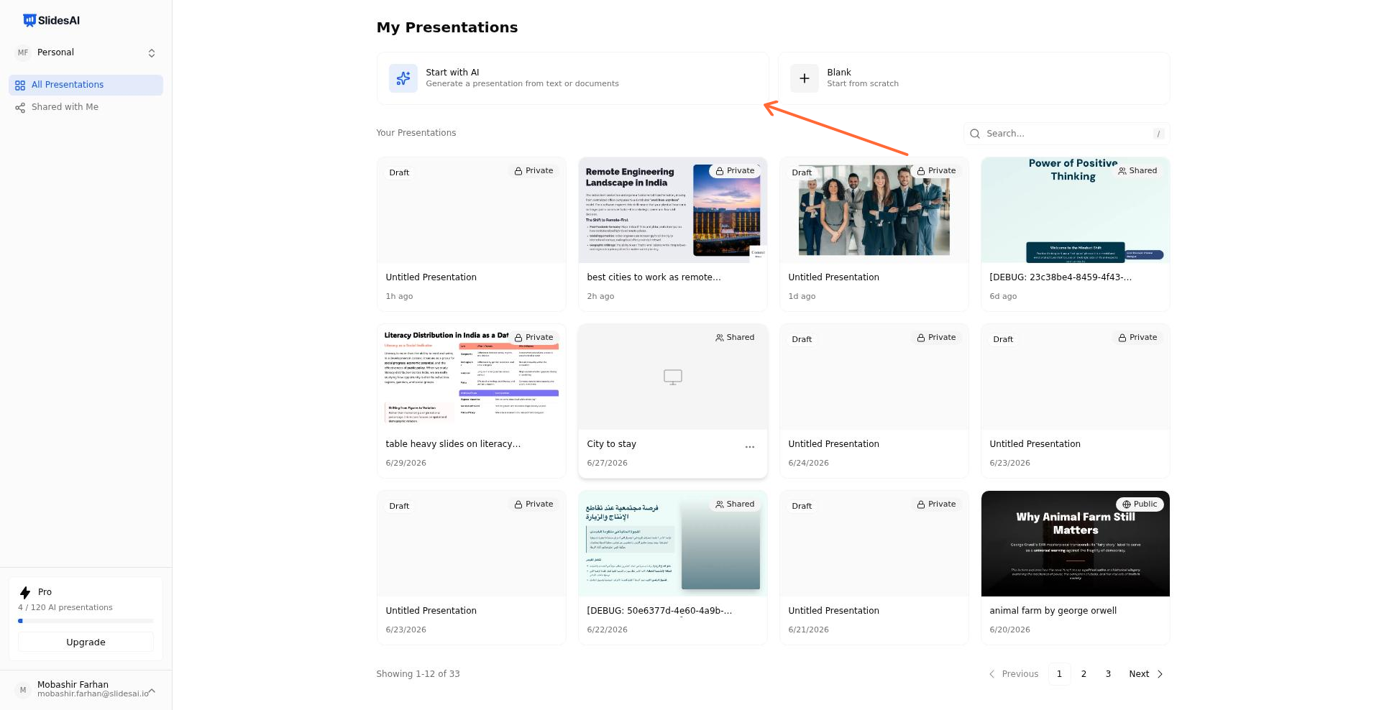Click the search magnifier icon
Screen dimensions: 1374x710
coord(975,134)
